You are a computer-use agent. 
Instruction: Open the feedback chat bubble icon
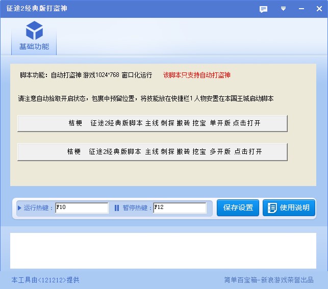[263, 9]
